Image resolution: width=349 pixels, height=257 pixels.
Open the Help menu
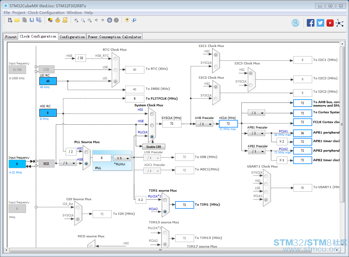(89, 13)
